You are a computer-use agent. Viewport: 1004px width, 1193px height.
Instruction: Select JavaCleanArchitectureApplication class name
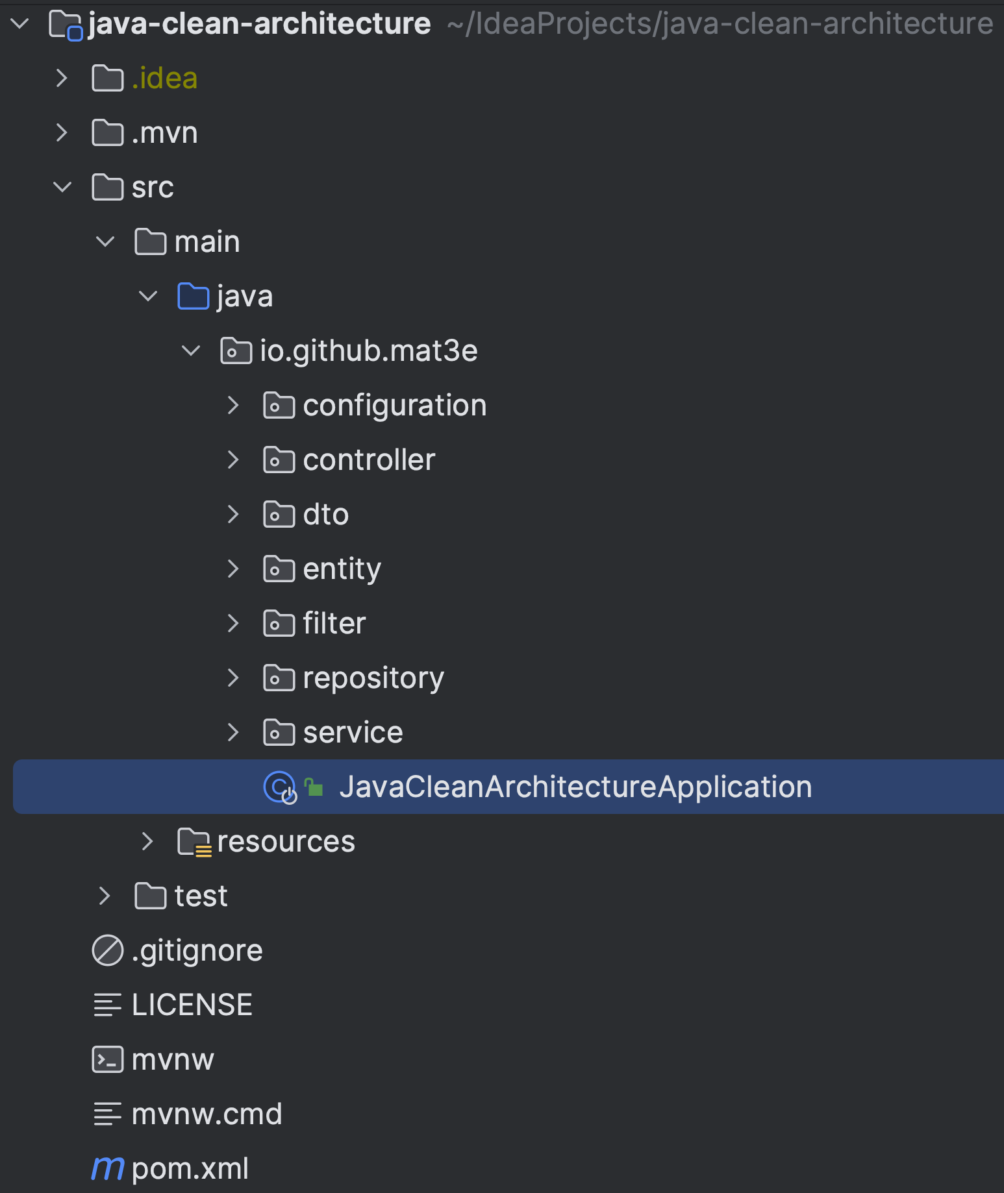point(576,787)
